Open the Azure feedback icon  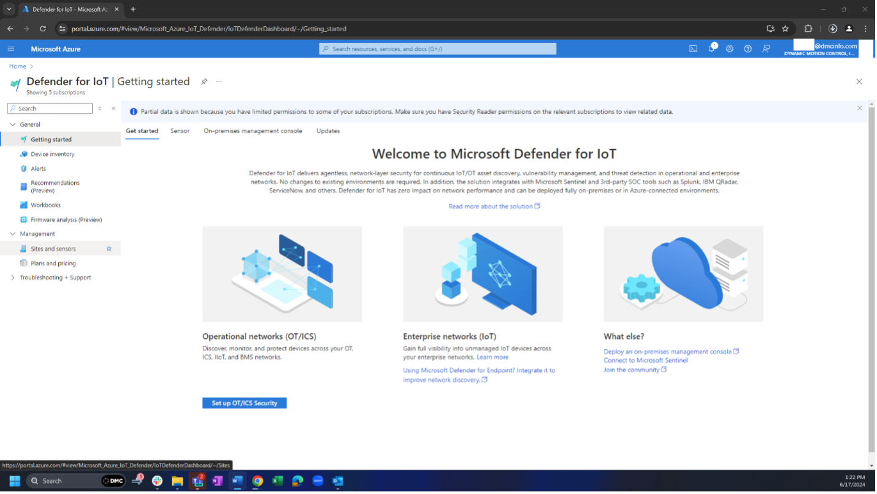(x=766, y=49)
